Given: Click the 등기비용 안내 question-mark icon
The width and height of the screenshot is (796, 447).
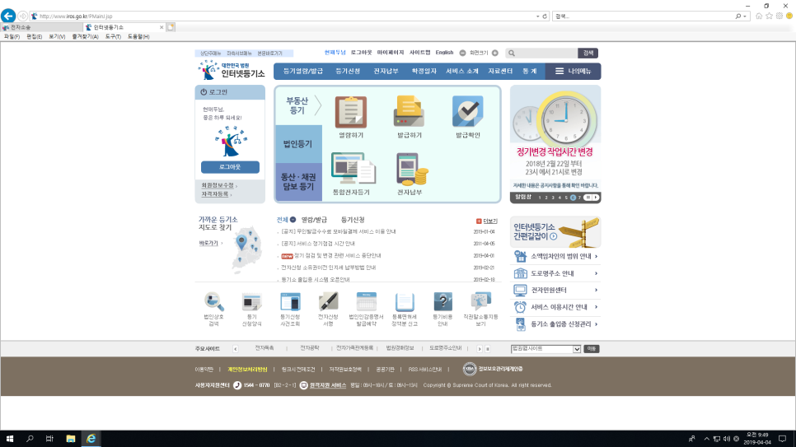Looking at the screenshot, I should (x=442, y=301).
